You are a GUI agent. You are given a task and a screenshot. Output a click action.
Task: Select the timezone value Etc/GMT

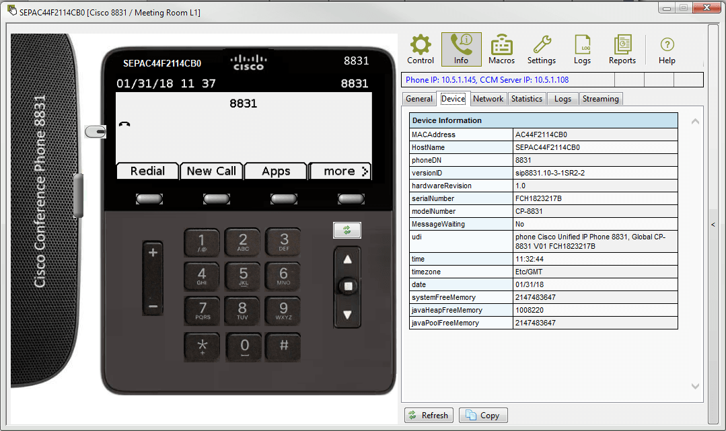point(528,272)
